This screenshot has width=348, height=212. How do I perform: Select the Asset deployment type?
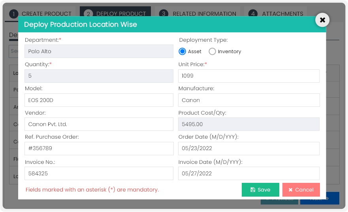182,51
